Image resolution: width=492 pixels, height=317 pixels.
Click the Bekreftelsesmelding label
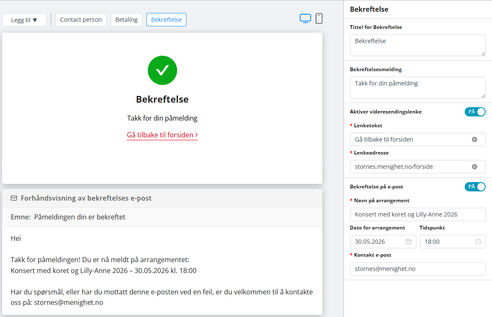point(376,70)
